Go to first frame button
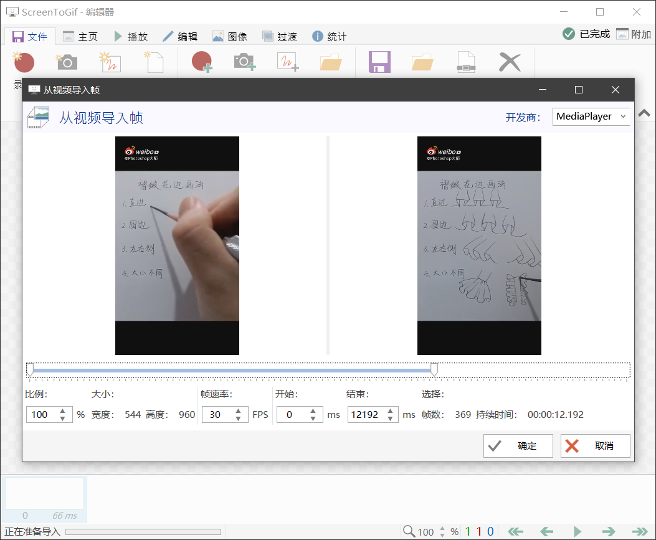Screen dimensions: 656x540 click(x=515, y=532)
